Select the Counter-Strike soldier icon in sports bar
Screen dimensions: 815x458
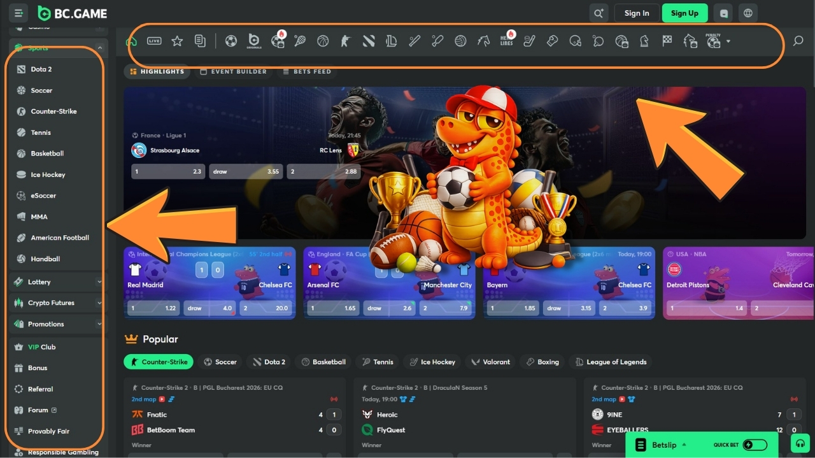click(345, 41)
